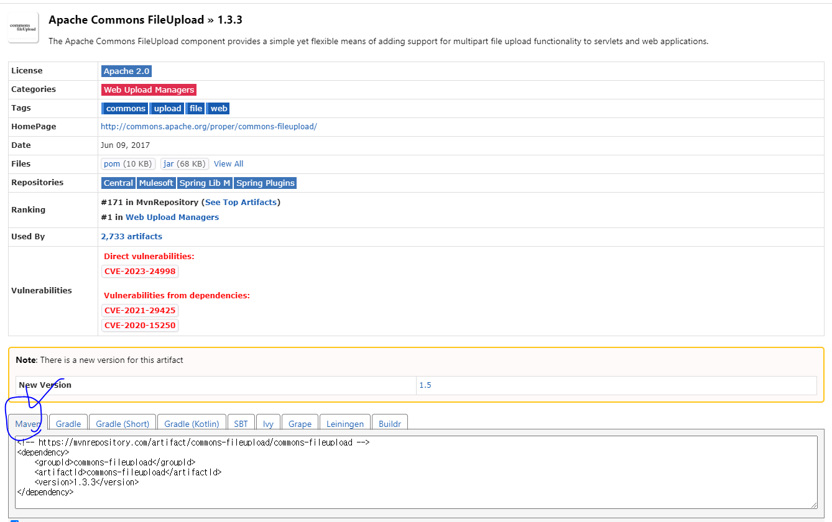This screenshot has height=522, width=832.
Task: Switch to the Ivy tab
Action: [x=268, y=424]
